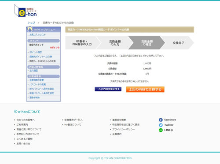Image resolution: width=220 pixels, height=164 pixels.
Task: Select the ID番号・PIN番号の入力 step
Action: point(82,43)
